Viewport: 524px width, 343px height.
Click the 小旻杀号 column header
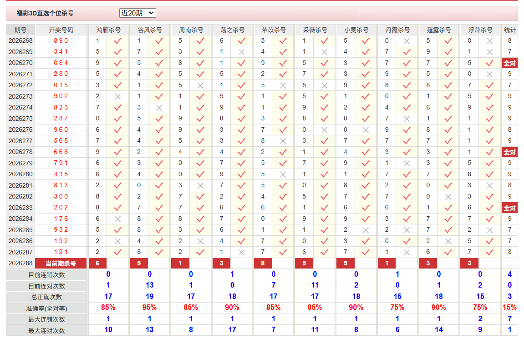pyautogui.click(x=356, y=30)
